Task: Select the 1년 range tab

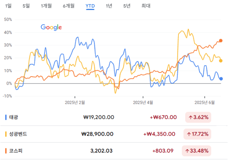Action: pyautogui.click(x=109, y=6)
